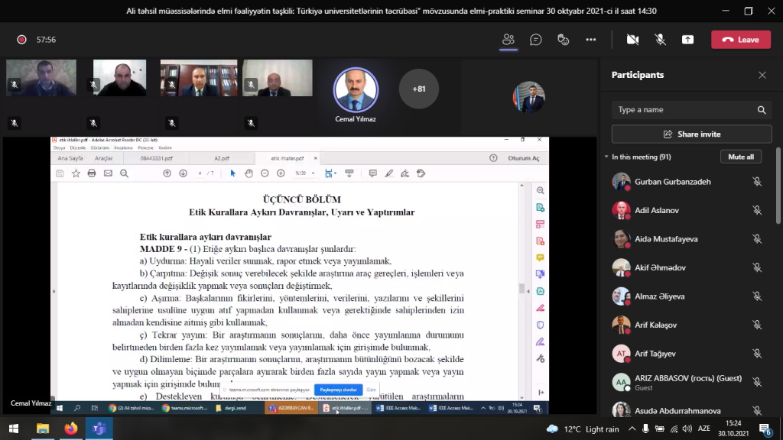Toggle the camera on
The width and height of the screenshot is (783, 440).
point(632,40)
